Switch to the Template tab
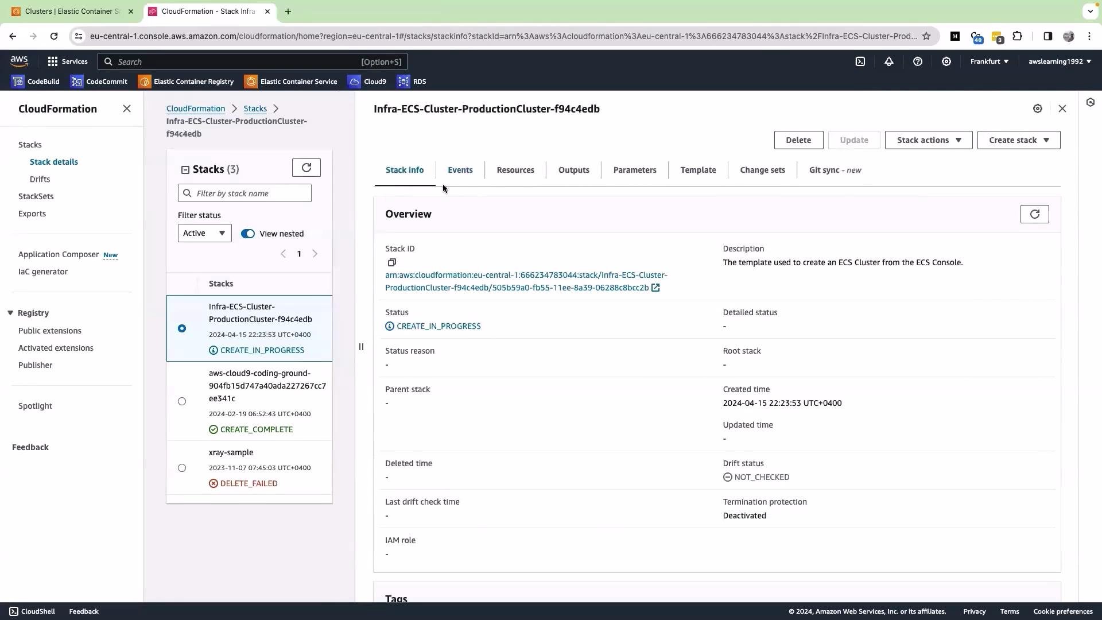 click(x=698, y=170)
